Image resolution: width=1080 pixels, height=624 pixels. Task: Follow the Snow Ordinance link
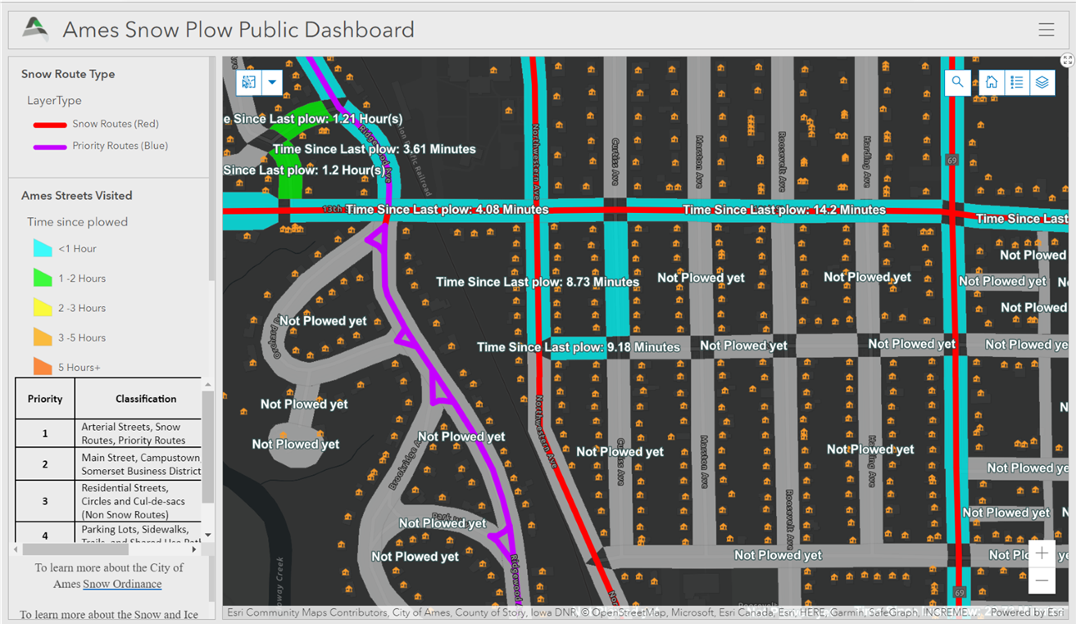pyautogui.click(x=122, y=584)
